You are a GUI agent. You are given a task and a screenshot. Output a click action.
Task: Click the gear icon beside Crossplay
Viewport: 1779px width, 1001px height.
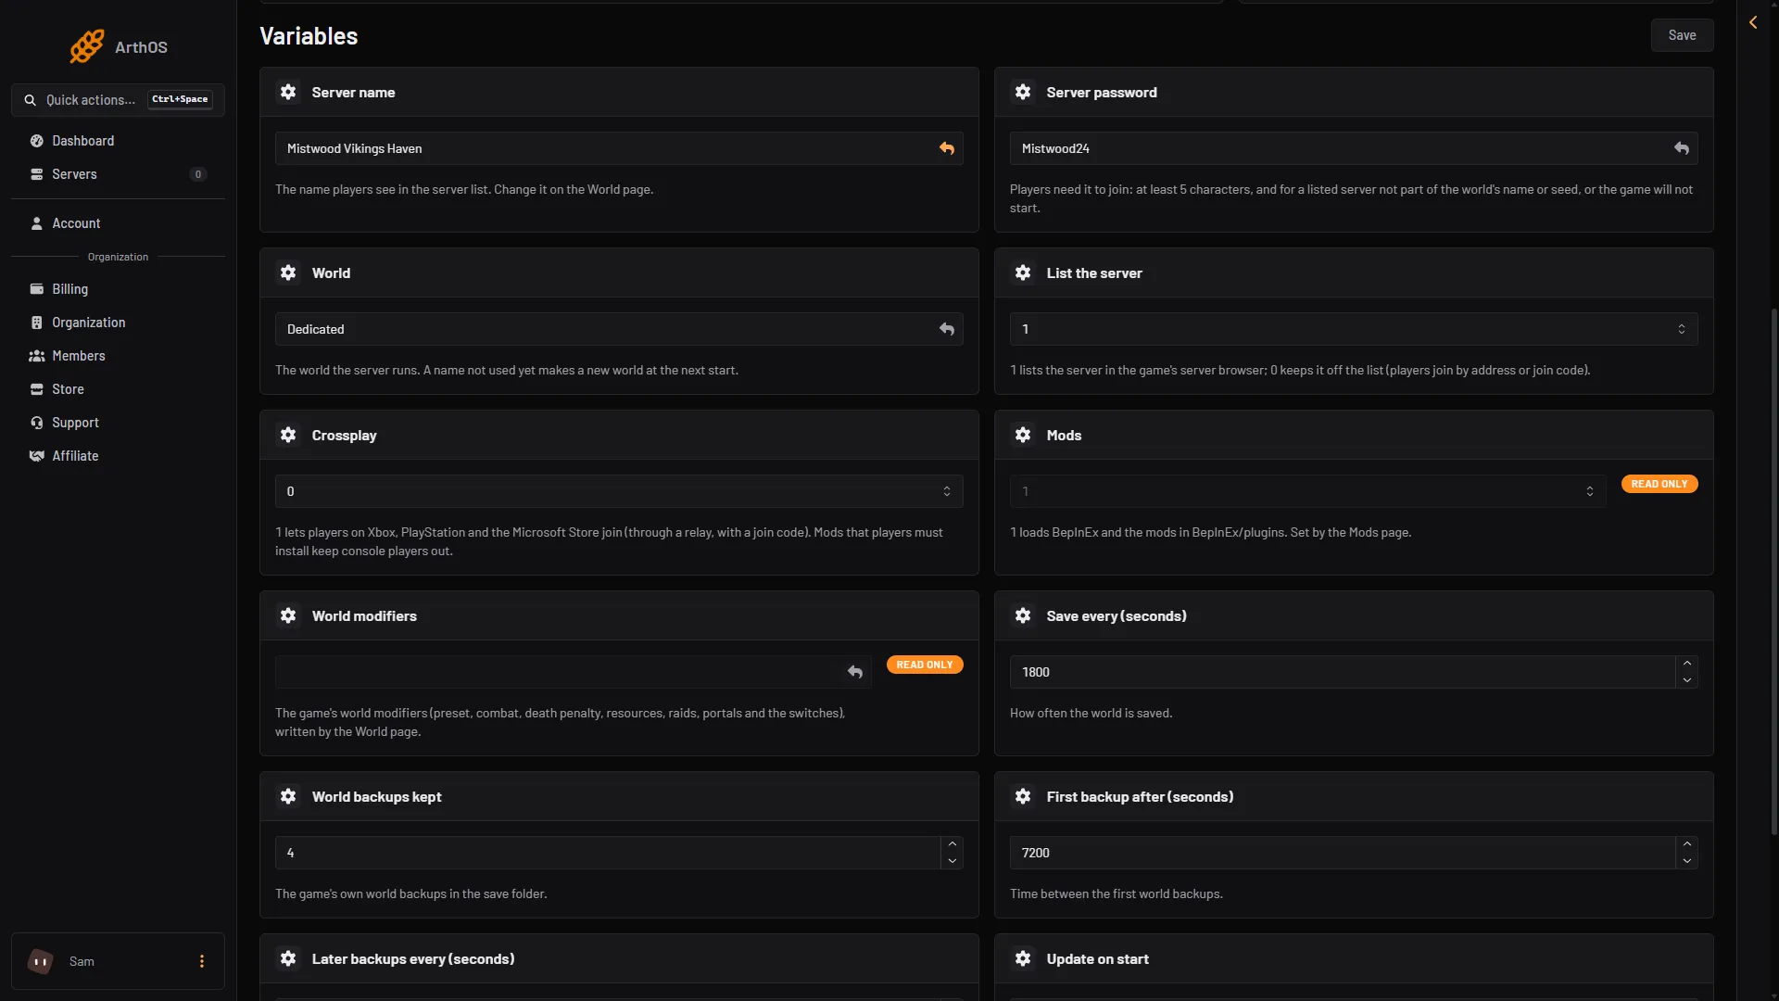[x=288, y=435]
